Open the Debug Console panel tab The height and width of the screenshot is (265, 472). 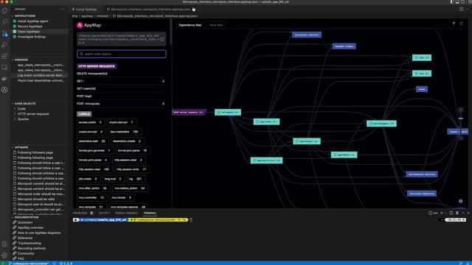point(126,213)
